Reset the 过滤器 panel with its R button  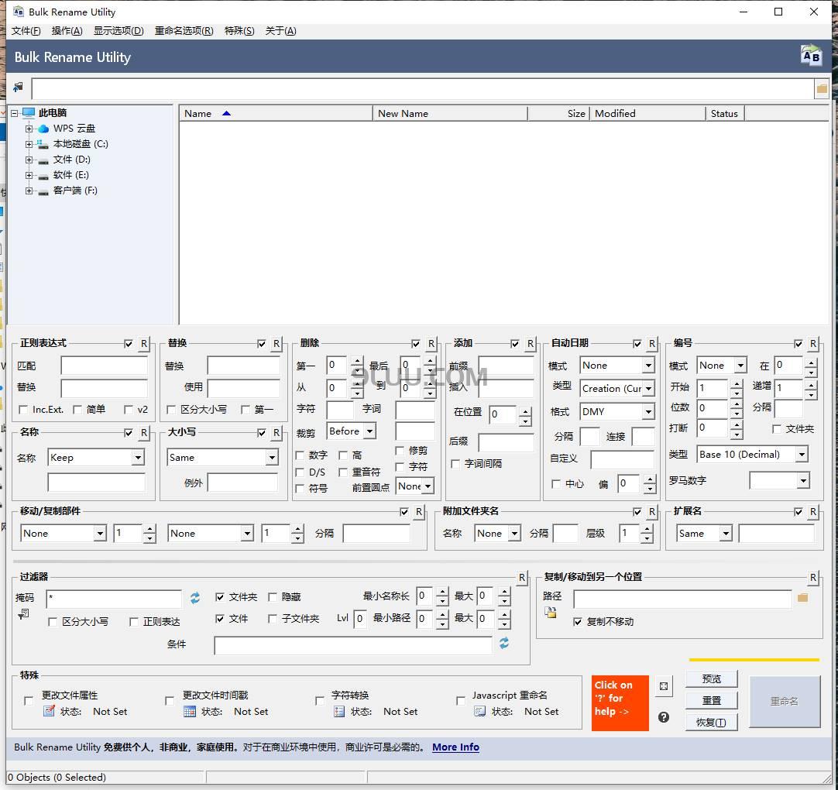pos(522,577)
